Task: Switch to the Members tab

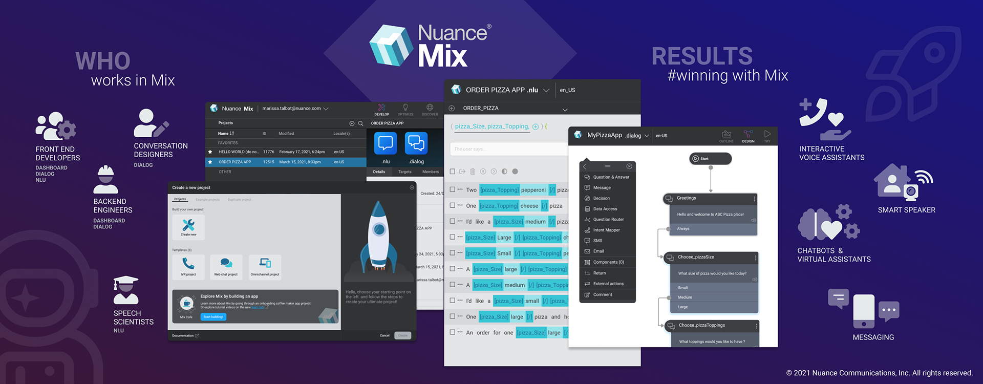Action: click(x=431, y=172)
